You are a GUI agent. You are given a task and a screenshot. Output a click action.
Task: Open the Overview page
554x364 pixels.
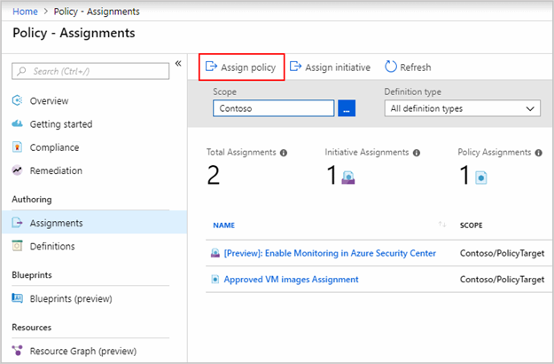coord(49,101)
